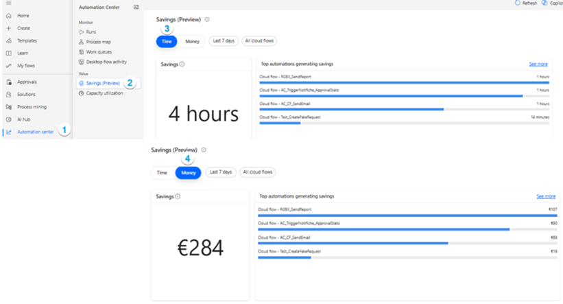Screen dimensions: 563x304
Task: Click See more link in hours panel
Action: tap(538, 64)
